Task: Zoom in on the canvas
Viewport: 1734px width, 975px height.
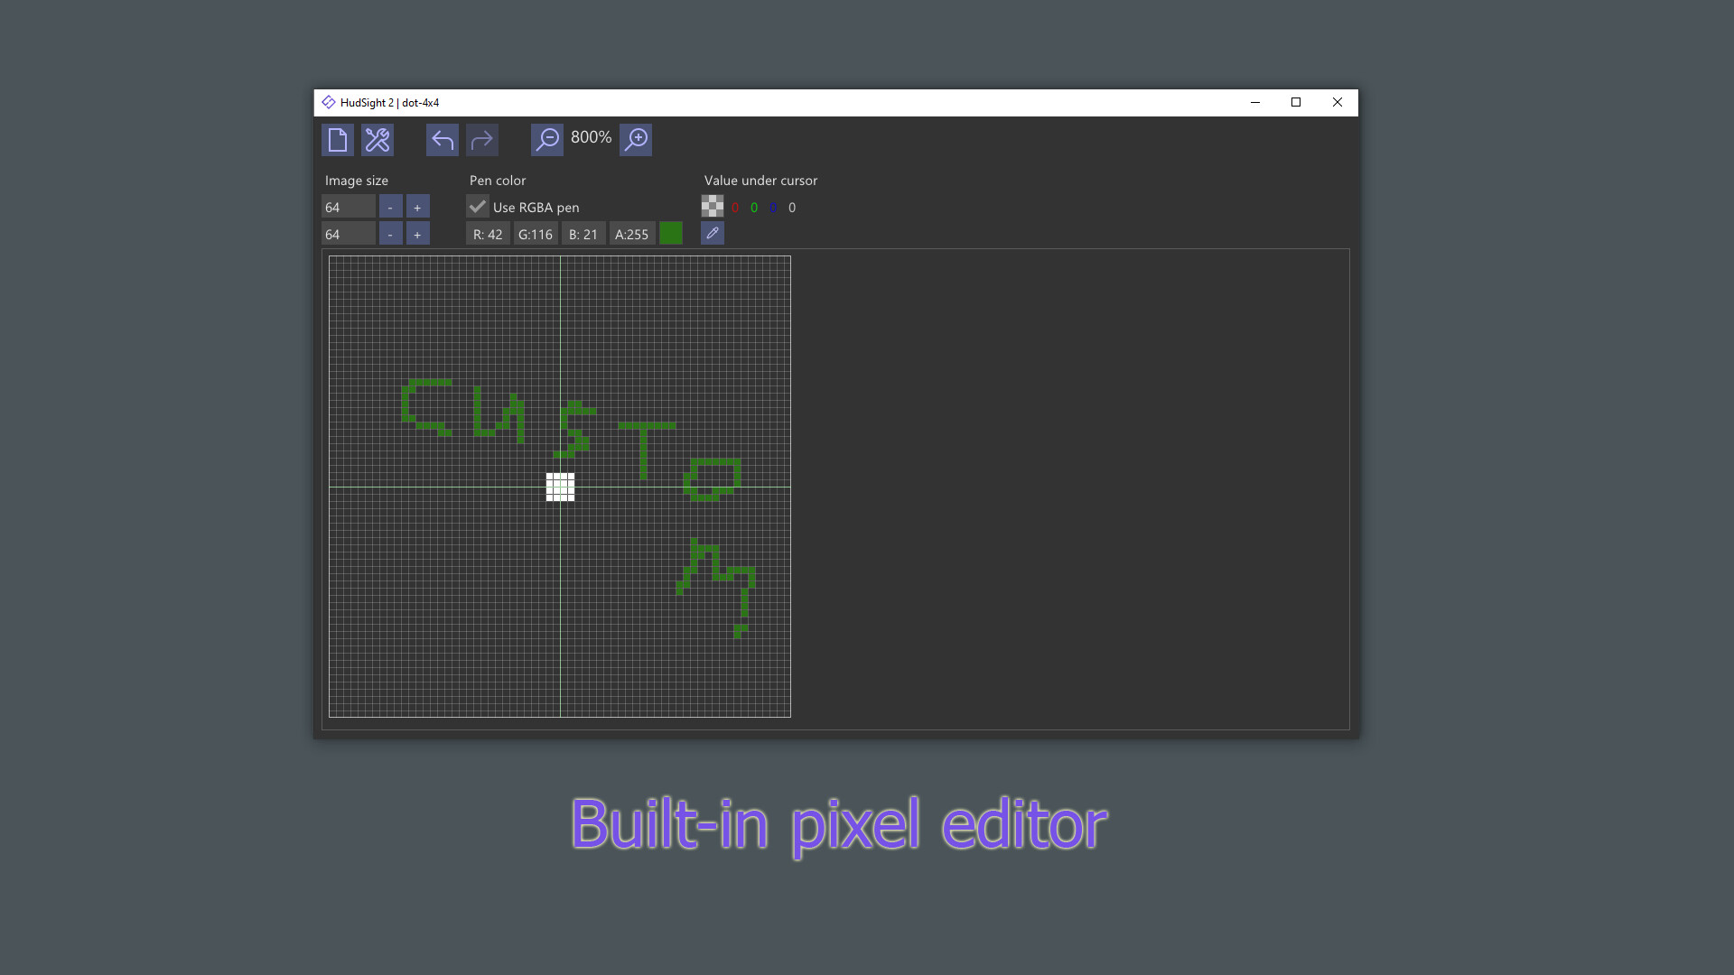Action: (635, 140)
